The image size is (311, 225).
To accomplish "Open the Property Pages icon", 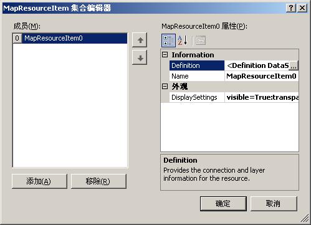I will point(201,41).
